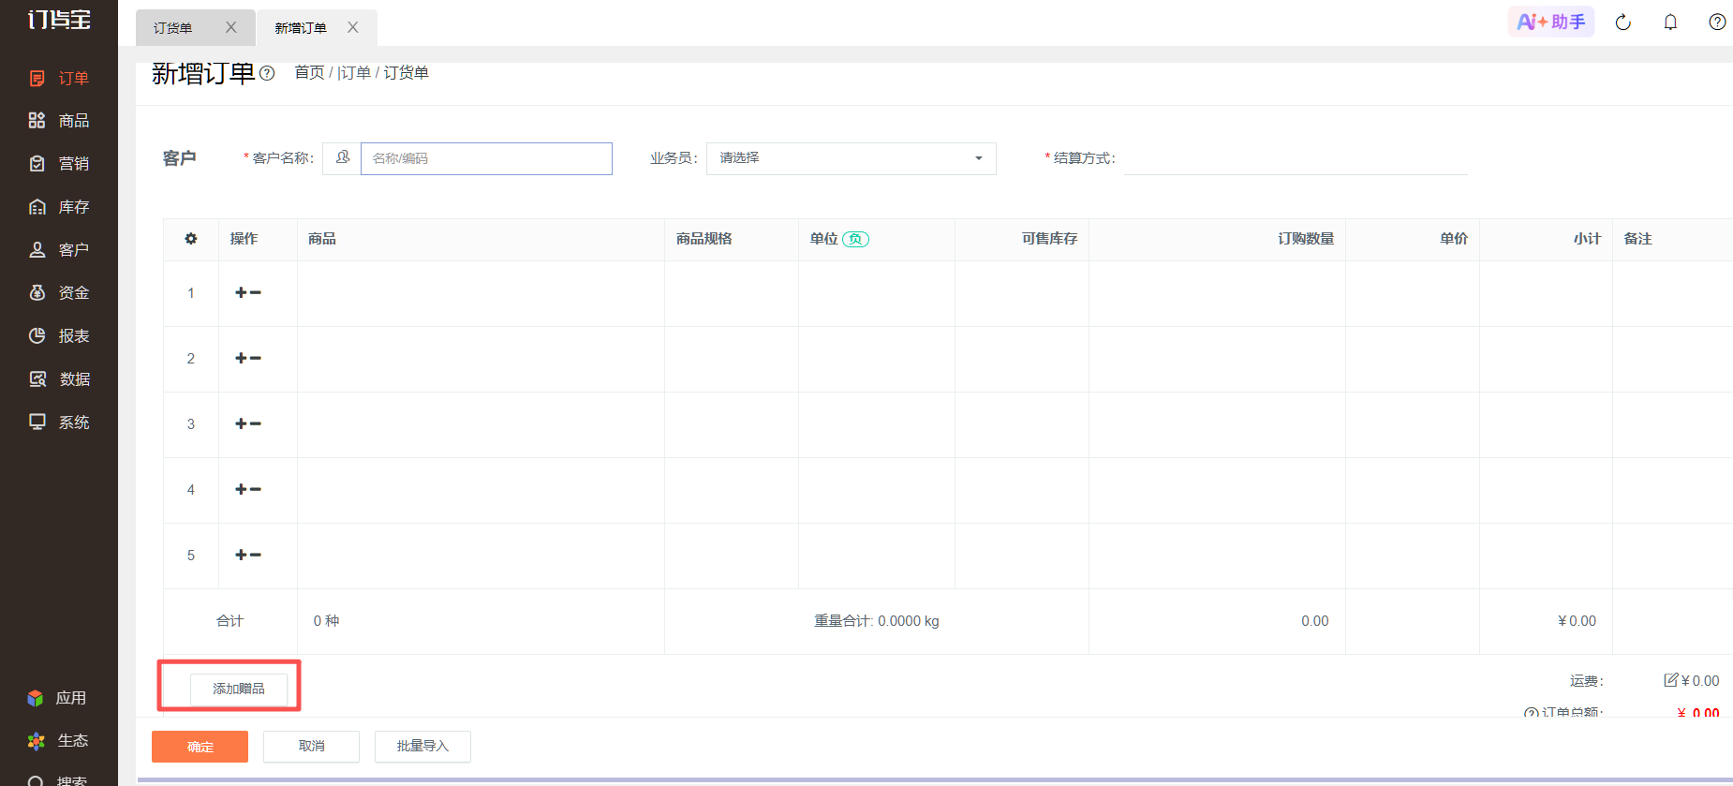Viewport: 1733px width, 786px height.
Task: Click the help icon in top bar
Action: tap(1717, 22)
